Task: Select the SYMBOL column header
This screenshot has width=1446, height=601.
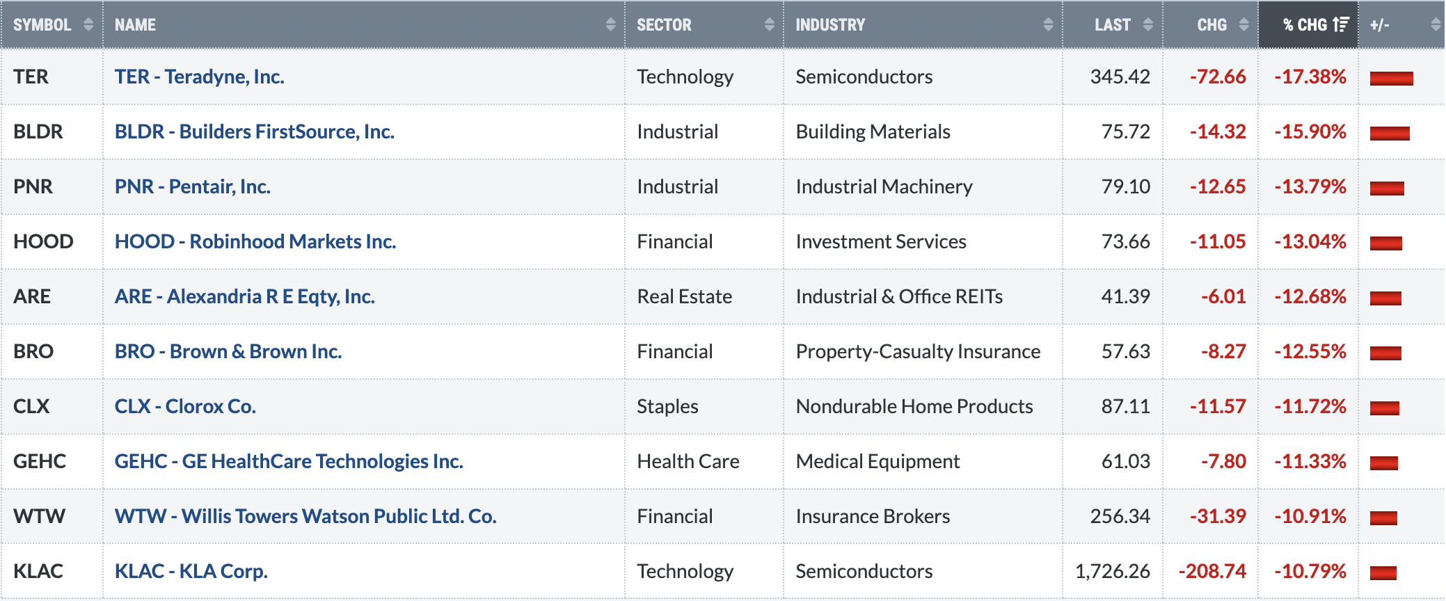Action: click(52, 25)
